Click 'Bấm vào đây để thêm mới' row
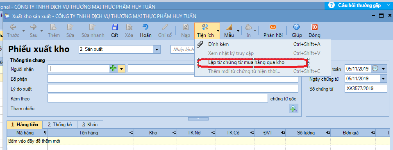This screenshot has width=393, height=150. coord(198,141)
